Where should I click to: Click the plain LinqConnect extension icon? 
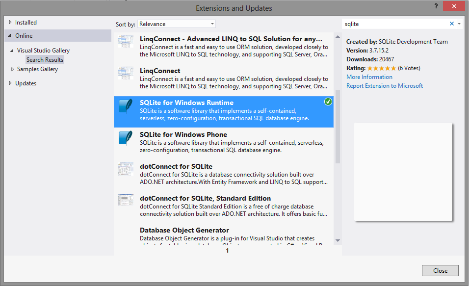pos(126,73)
